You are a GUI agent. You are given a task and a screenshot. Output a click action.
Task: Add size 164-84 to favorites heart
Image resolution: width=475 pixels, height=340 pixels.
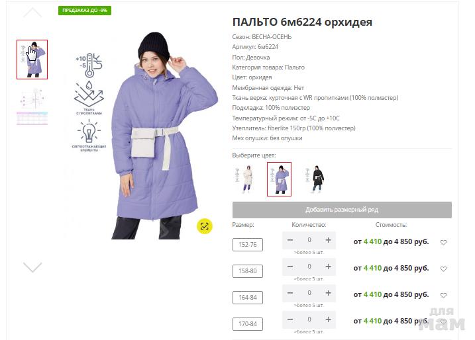click(x=443, y=295)
